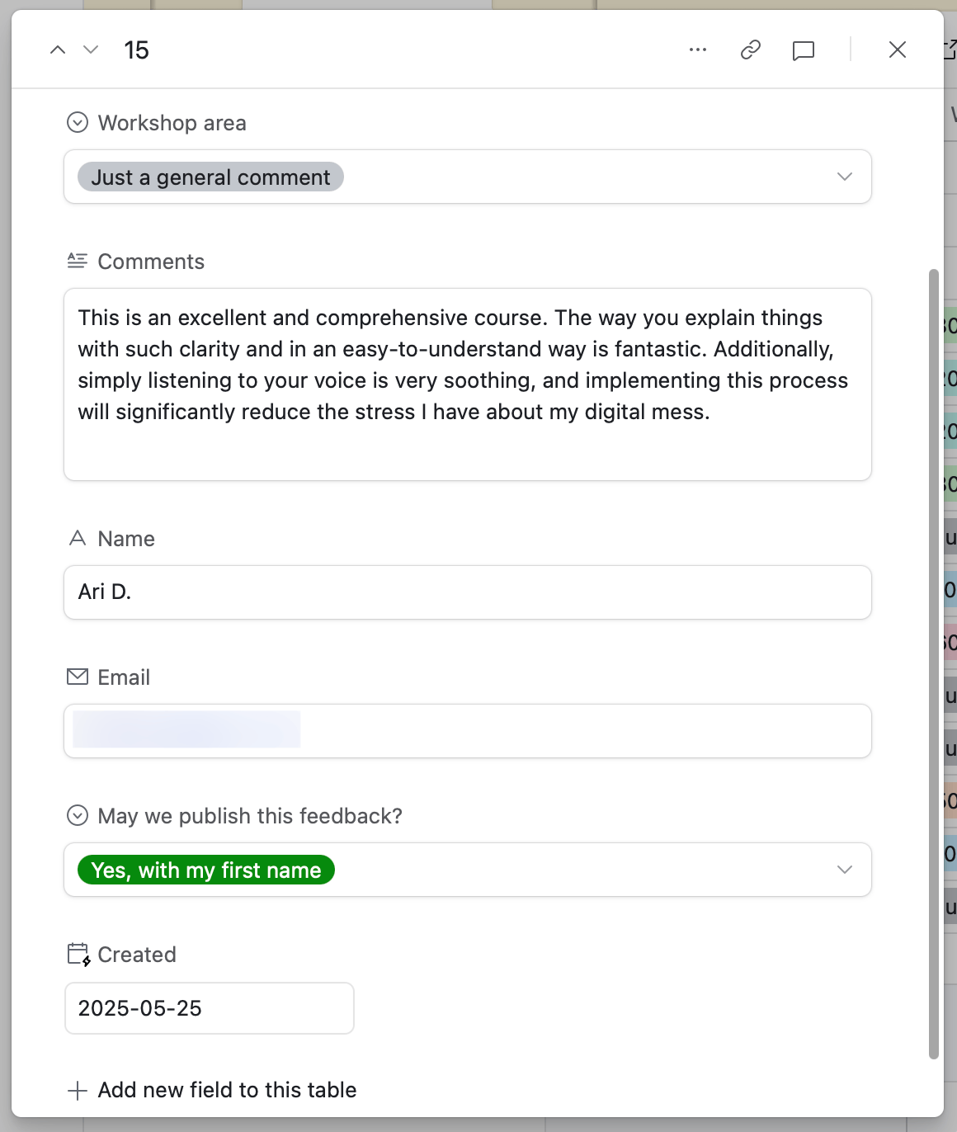Go to next record with down chevron
This screenshot has width=957, height=1132.
click(x=91, y=50)
